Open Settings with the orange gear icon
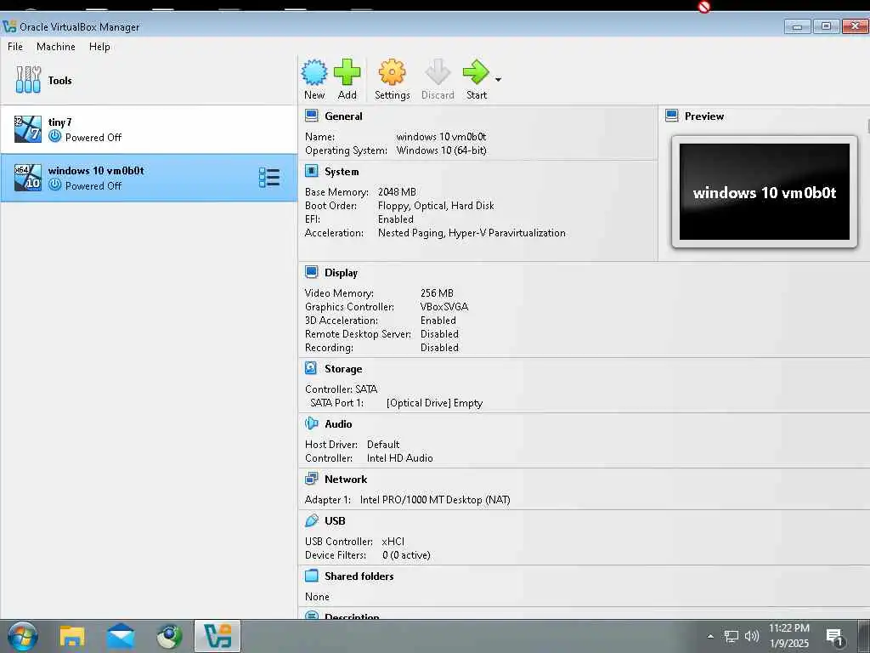The width and height of the screenshot is (870, 653). pos(393,72)
